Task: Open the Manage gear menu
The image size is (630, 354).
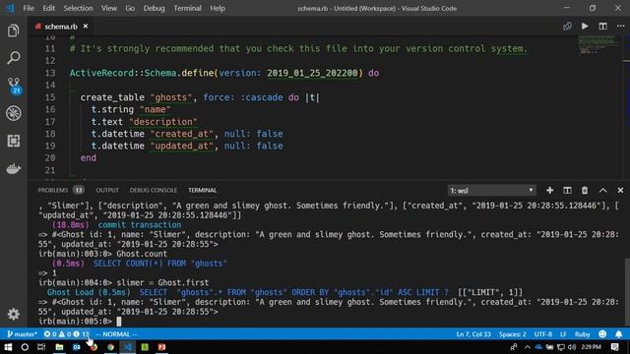Action: [x=13, y=314]
